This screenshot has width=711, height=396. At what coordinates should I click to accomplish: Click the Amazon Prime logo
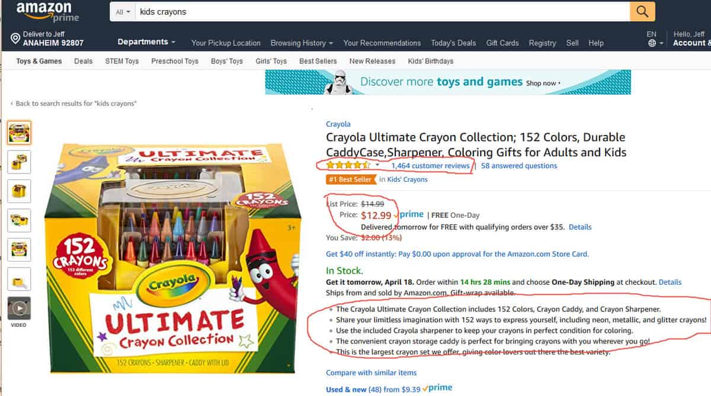(47, 11)
